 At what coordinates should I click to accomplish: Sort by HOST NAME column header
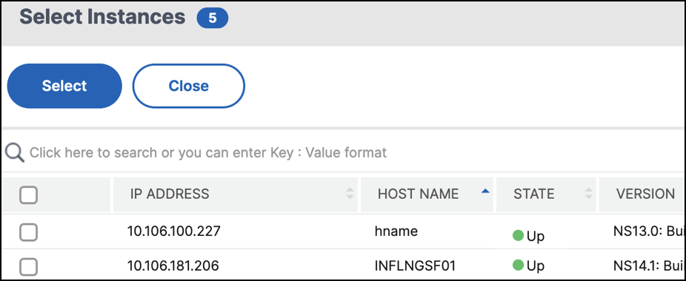click(427, 194)
